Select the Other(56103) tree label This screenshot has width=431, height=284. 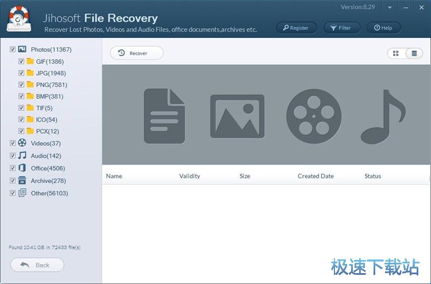point(49,193)
